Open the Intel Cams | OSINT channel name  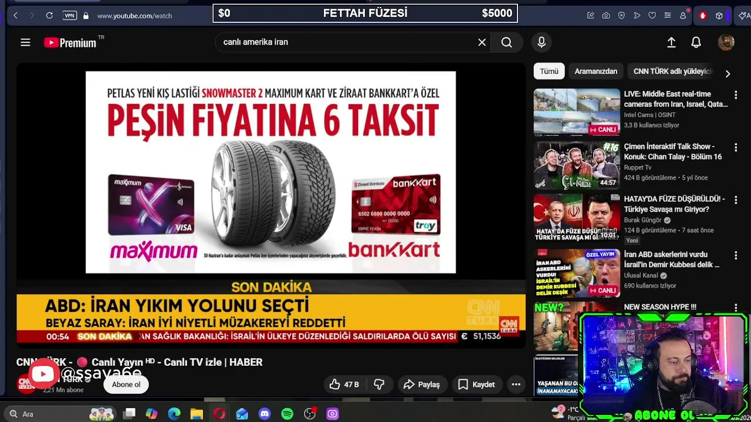click(649, 115)
